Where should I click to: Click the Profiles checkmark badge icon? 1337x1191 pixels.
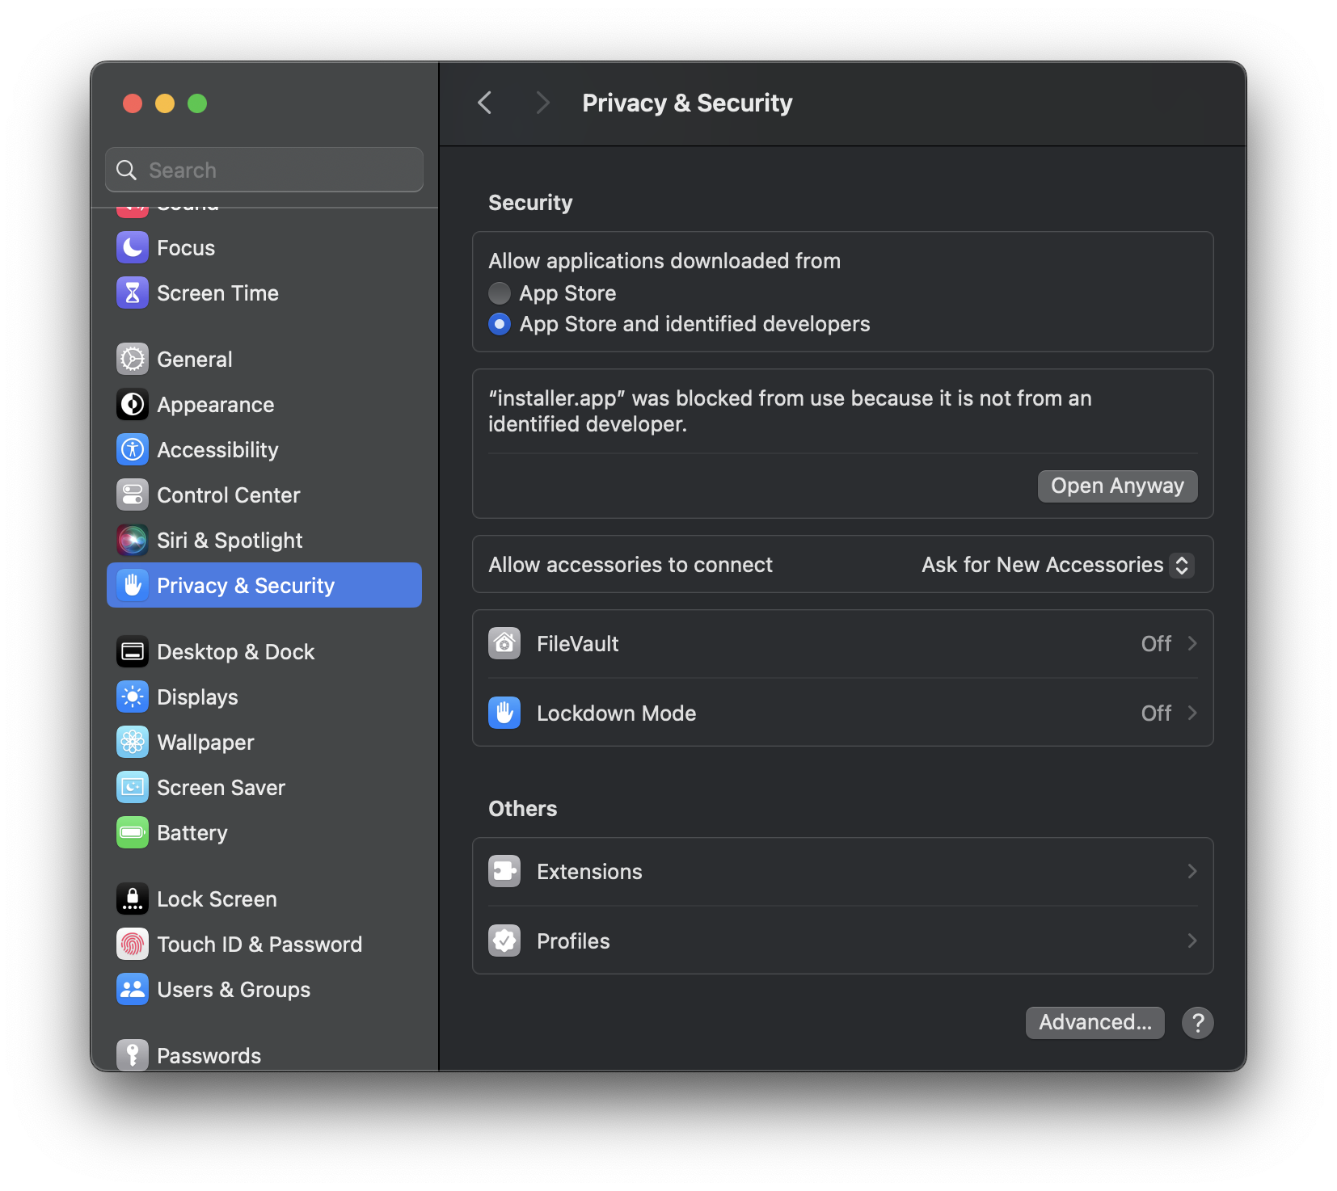coord(504,941)
